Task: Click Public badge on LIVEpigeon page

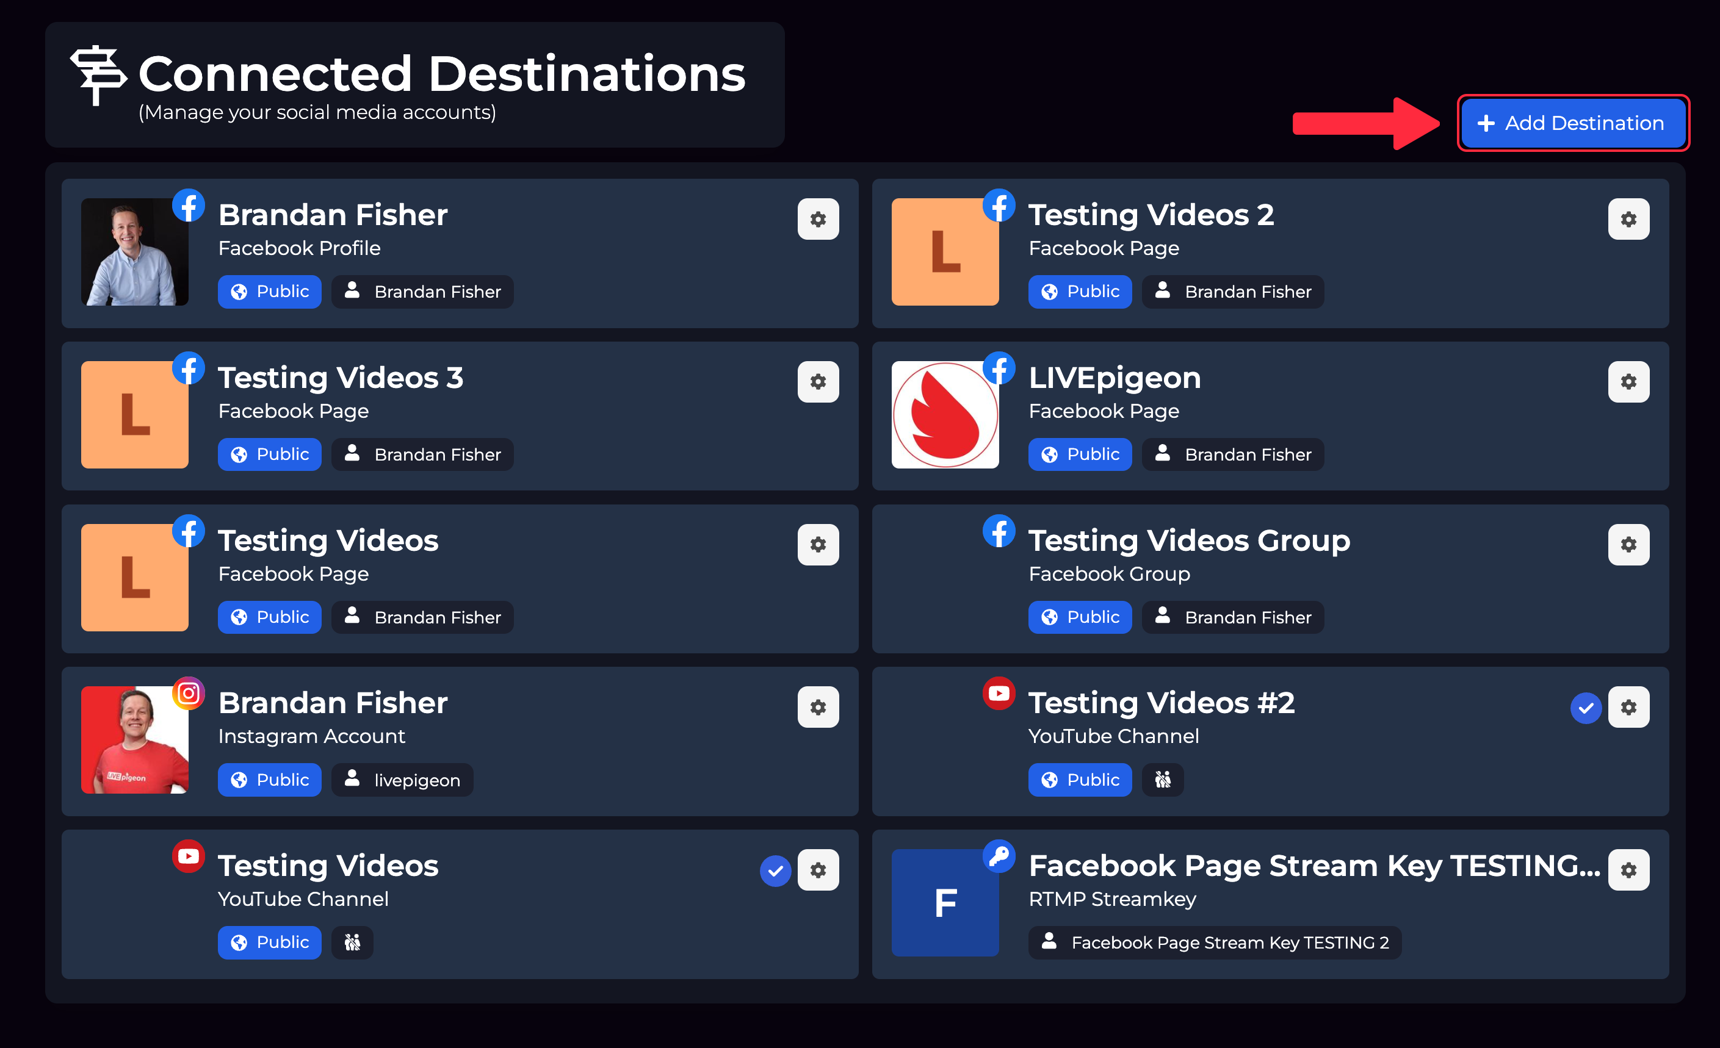Action: coord(1079,454)
